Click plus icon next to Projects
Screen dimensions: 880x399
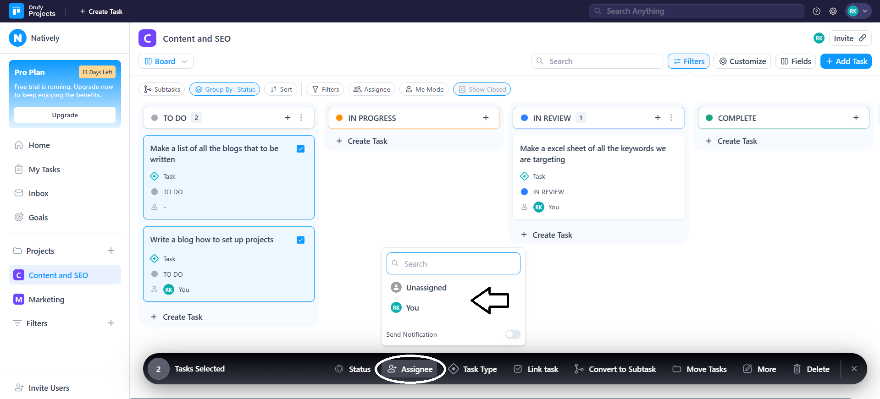coord(111,251)
